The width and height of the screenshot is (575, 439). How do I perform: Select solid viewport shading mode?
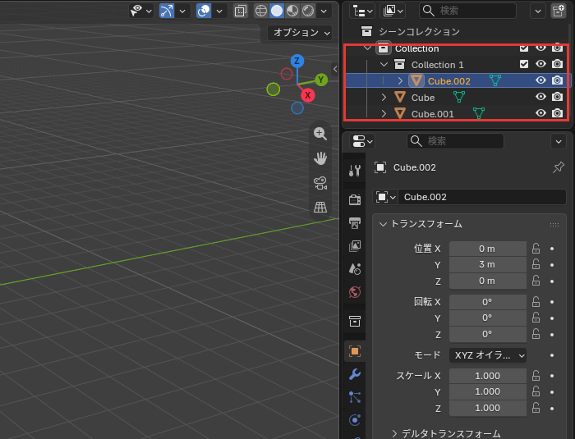click(277, 11)
